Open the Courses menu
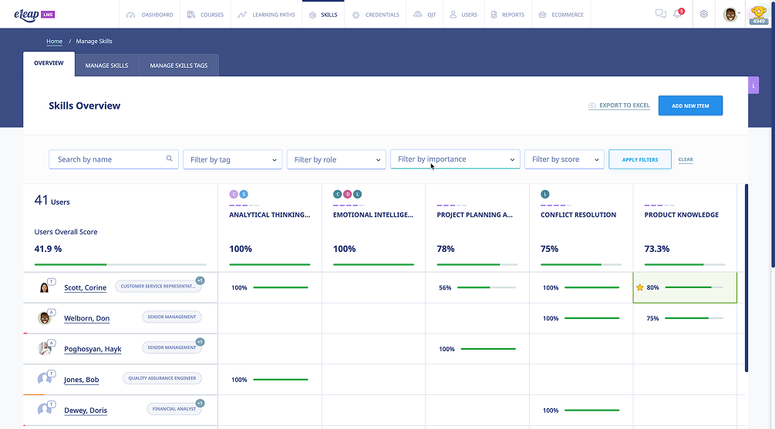The image size is (775, 429). (205, 15)
